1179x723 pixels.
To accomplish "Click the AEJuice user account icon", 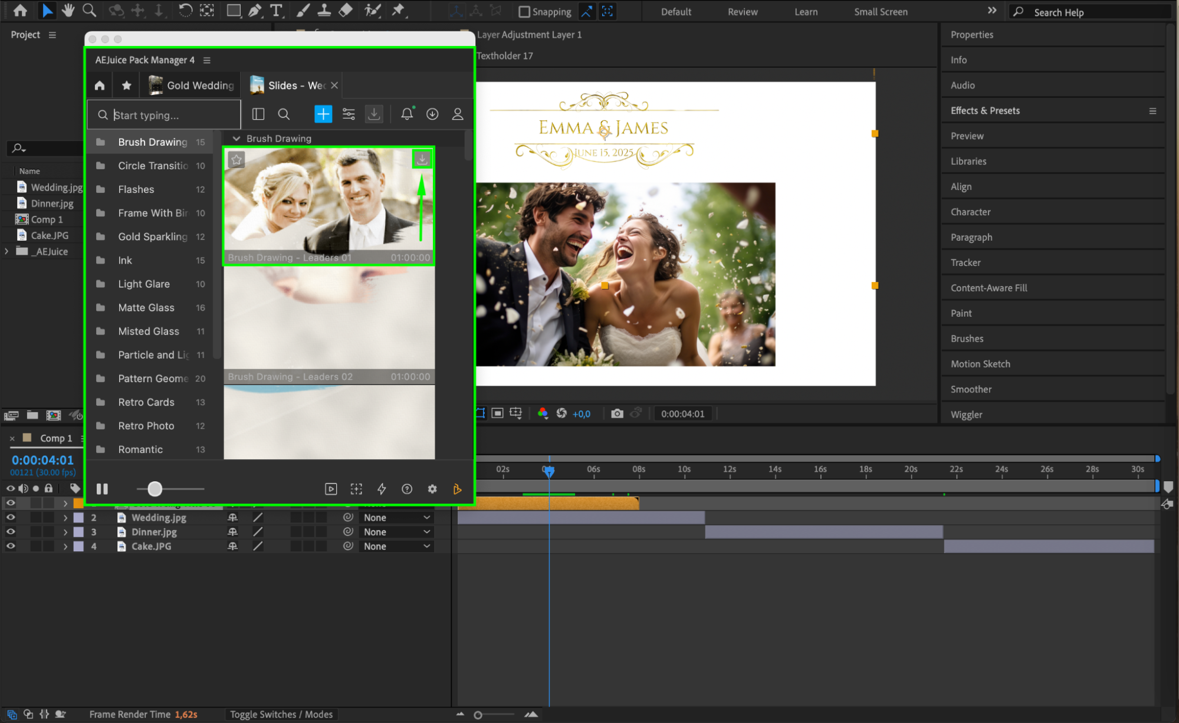I will pos(458,114).
